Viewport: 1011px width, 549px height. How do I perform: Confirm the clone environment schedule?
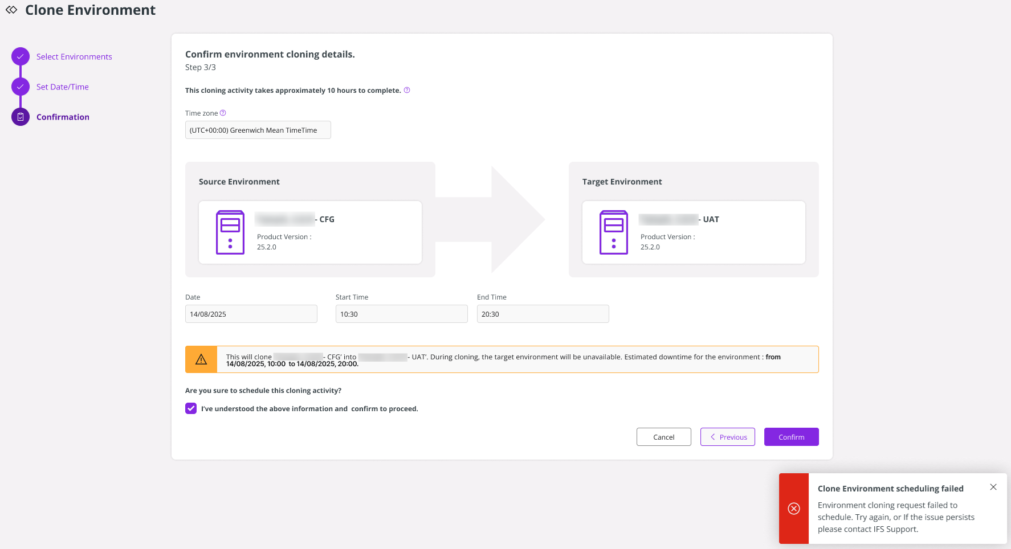click(792, 437)
